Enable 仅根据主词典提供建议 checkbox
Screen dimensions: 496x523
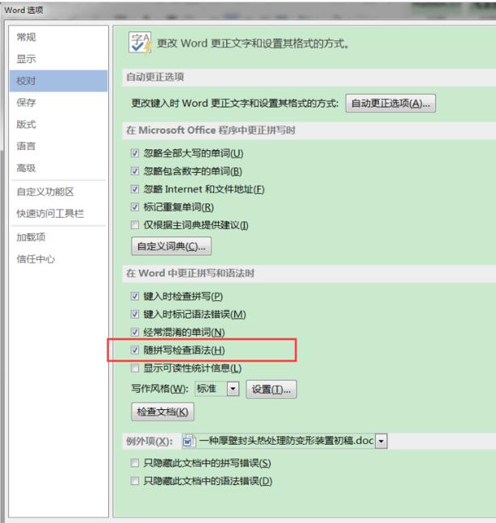click(135, 225)
